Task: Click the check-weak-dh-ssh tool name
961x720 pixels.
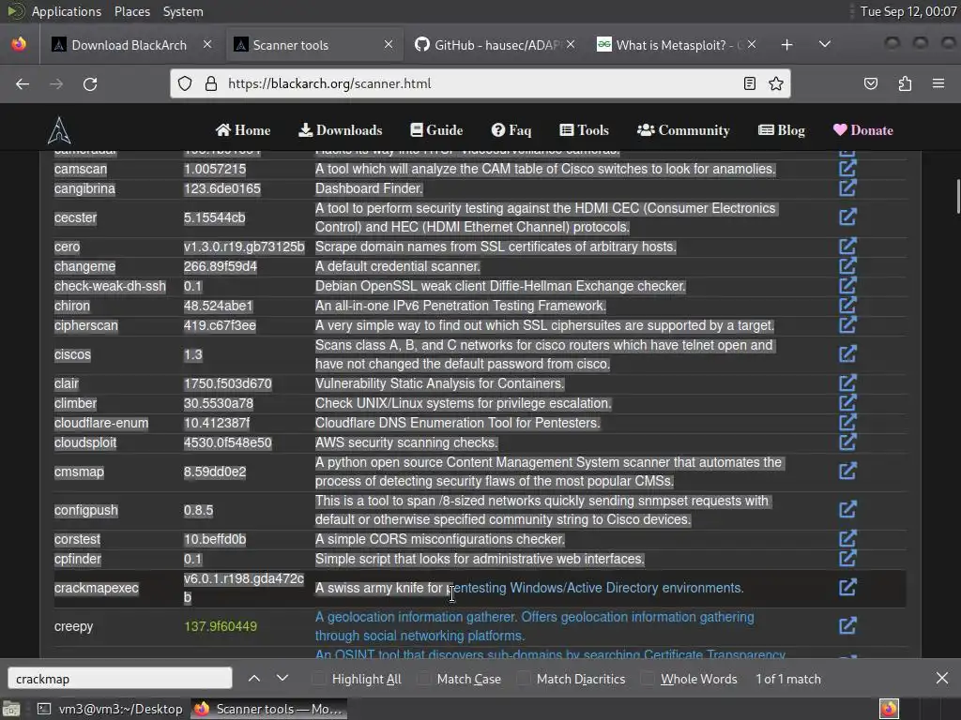Action: tap(110, 286)
